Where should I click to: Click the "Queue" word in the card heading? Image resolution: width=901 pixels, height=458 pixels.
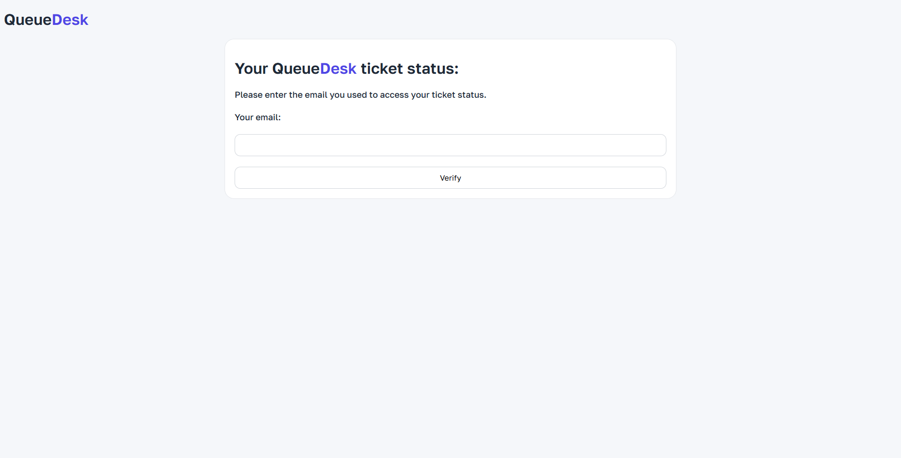[296, 69]
